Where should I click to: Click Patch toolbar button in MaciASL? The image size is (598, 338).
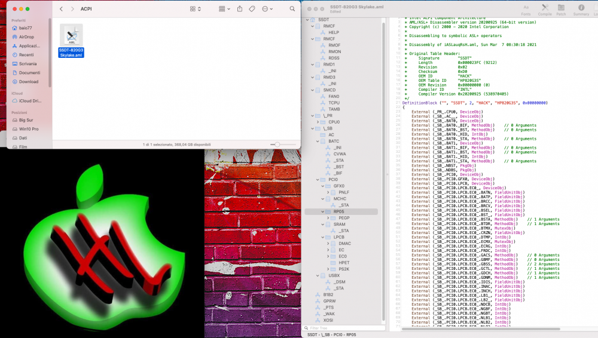point(561,10)
